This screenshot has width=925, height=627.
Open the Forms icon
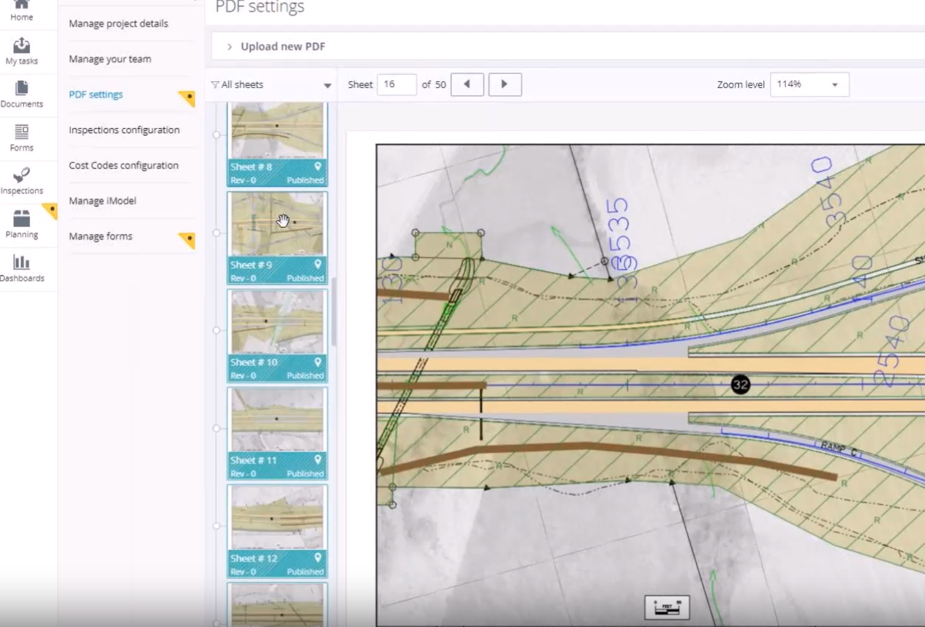click(21, 132)
